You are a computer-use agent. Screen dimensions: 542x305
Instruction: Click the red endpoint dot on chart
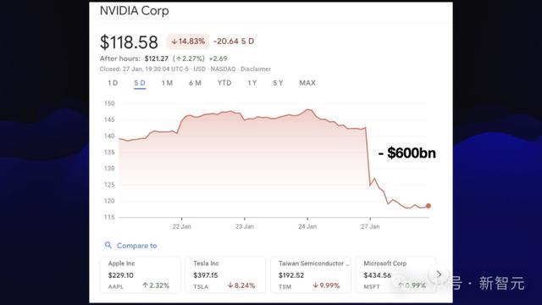tap(429, 206)
